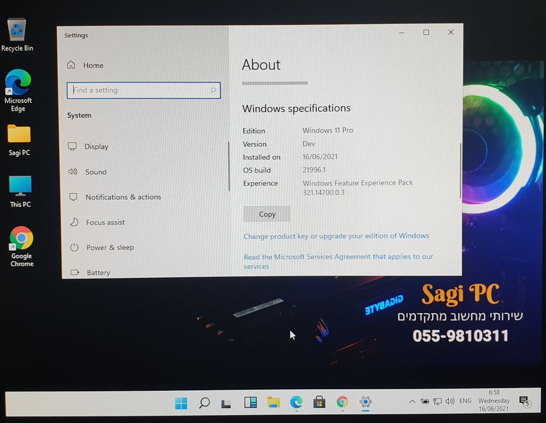Click the Copy button under Windows specifications
Image resolution: width=546 pixels, height=423 pixels.
click(x=266, y=214)
